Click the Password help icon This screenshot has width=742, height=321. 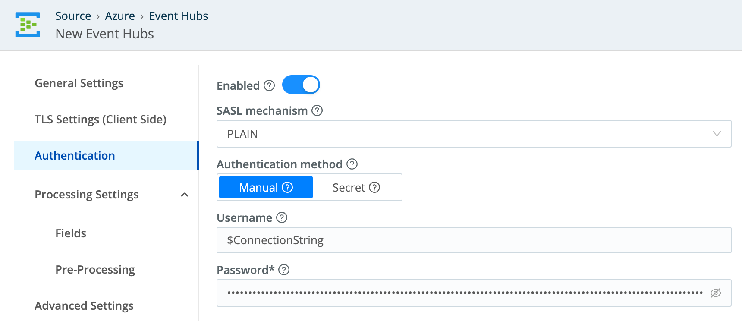[283, 270]
